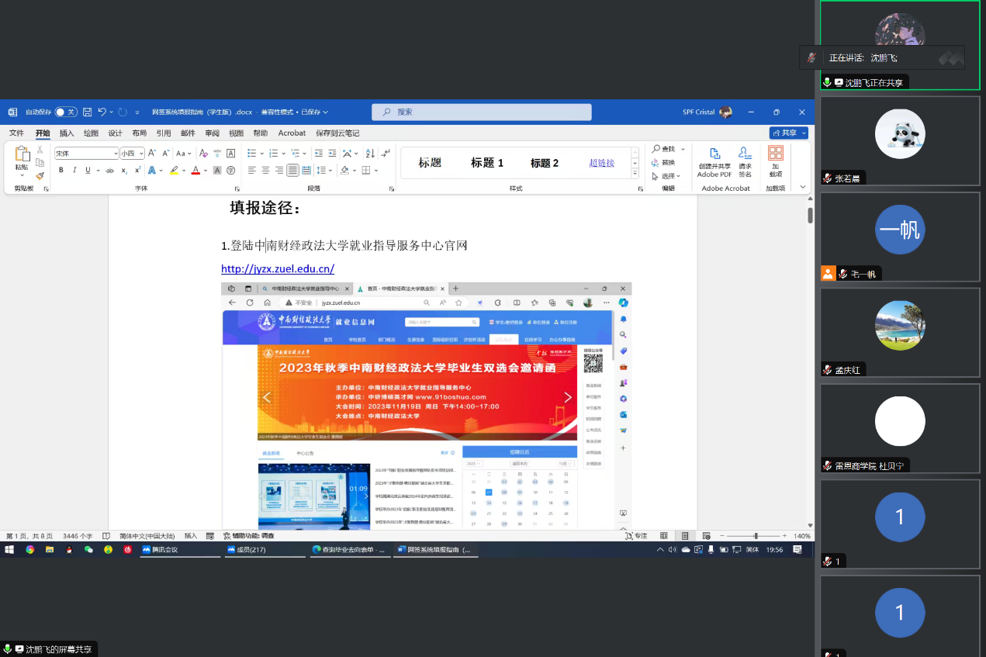Select the justify alignment icon
Screen dimensions: 986x657
[x=292, y=170]
